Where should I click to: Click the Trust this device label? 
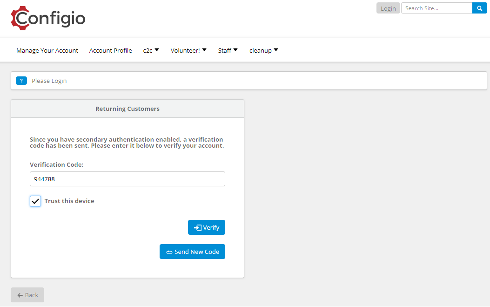69,201
